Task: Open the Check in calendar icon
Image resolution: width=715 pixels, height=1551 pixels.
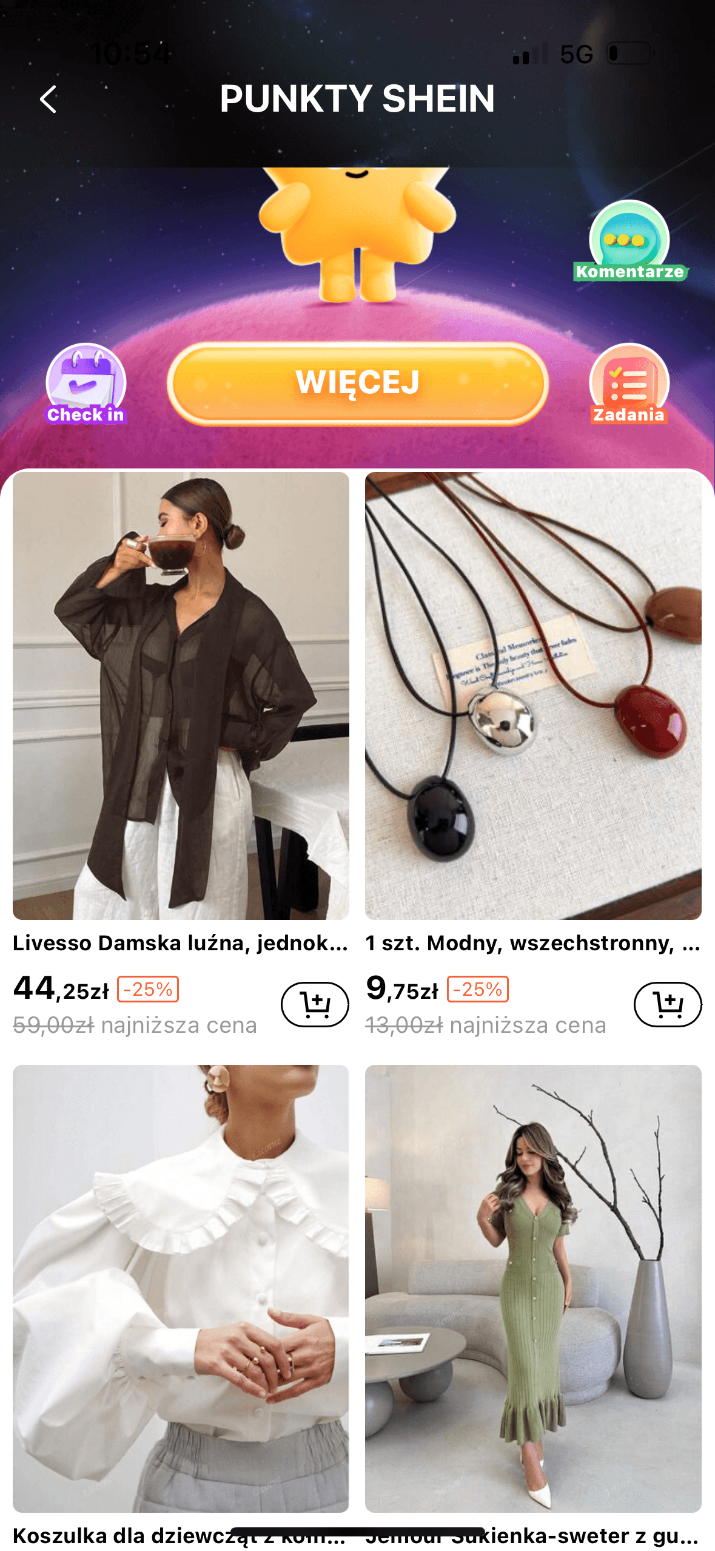Action: click(x=86, y=384)
